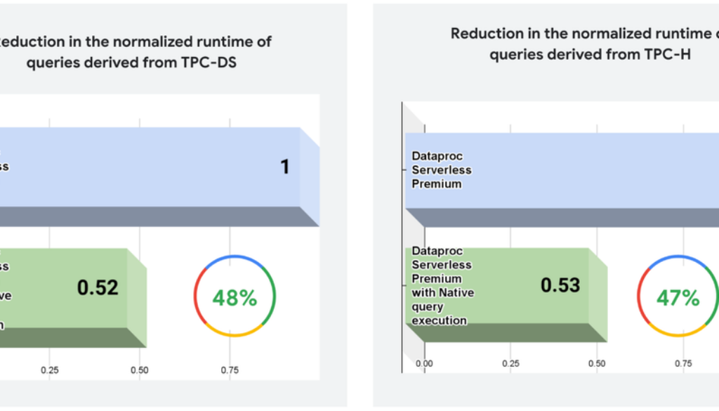719x411 pixels.
Task: Select the 0.52 value on the green bar
Action: coord(98,287)
